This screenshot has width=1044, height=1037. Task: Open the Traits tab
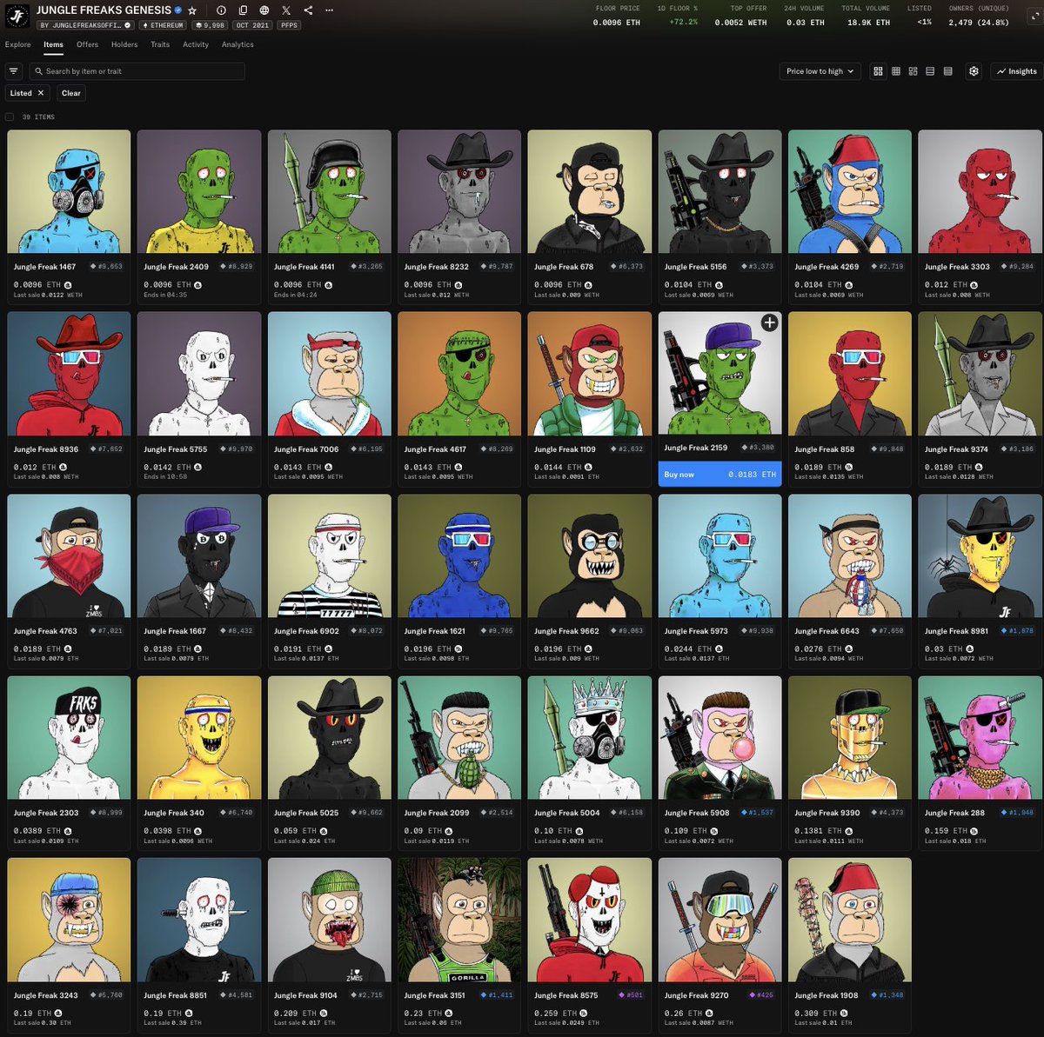(160, 44)
